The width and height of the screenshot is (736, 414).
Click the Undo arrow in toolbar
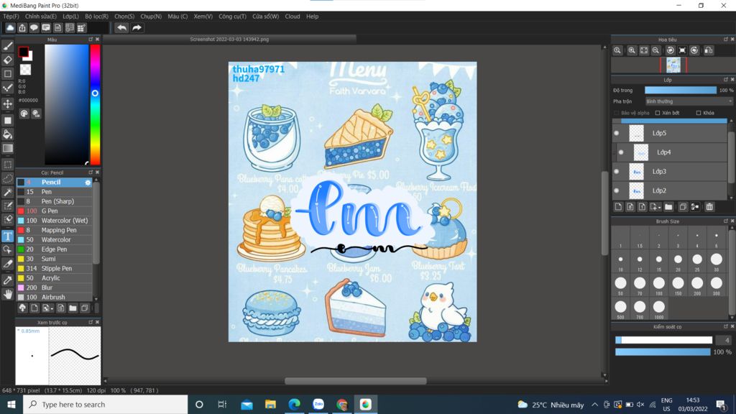point(121,28)
